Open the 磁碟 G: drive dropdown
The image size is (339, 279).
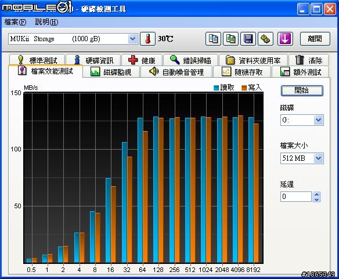pyautogui.click(x=318, y=120)
